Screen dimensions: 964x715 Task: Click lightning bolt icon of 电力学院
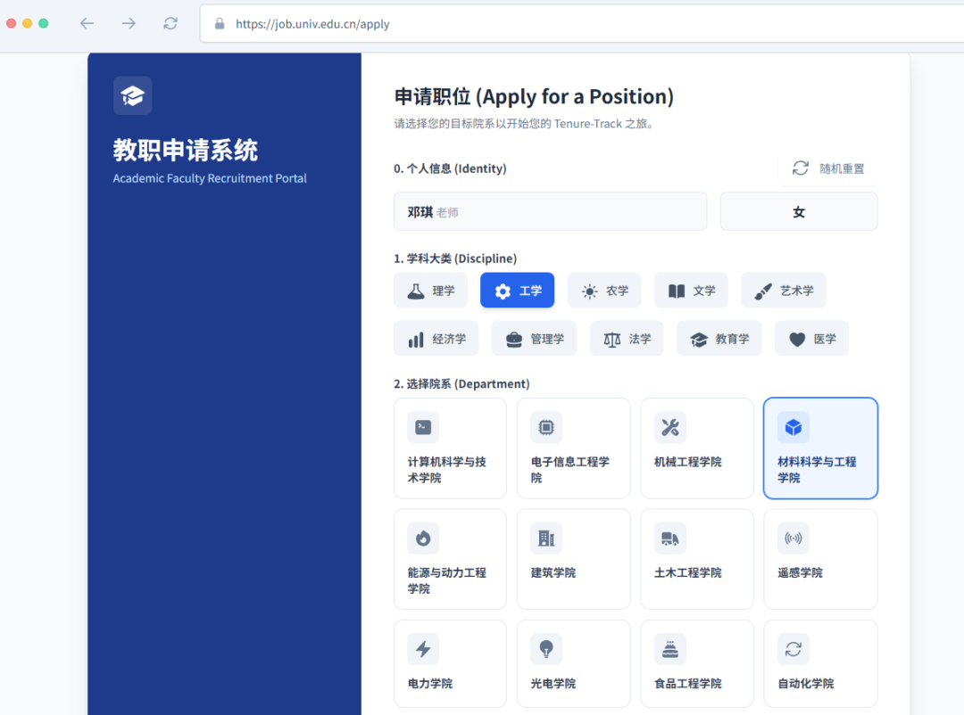(x=423, y=649)
